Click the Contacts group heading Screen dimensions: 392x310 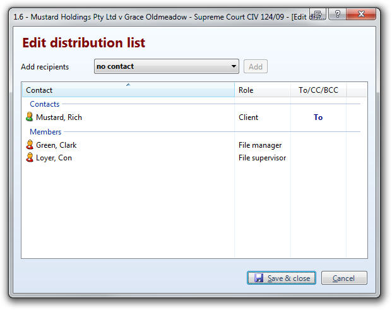(x=44, y=104)
